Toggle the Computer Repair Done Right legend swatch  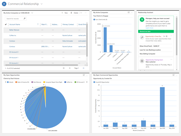44,82
